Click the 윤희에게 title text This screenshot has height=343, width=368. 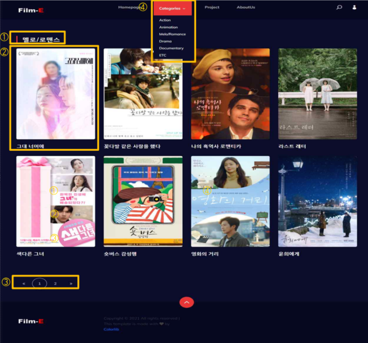point(289,254)
